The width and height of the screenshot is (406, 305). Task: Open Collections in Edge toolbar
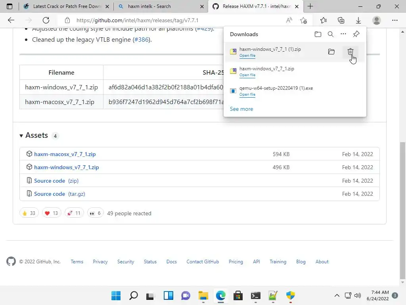click(x=341, y=20)
